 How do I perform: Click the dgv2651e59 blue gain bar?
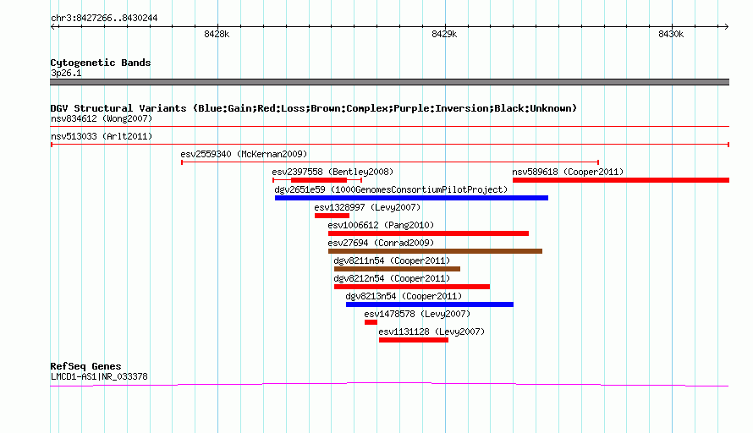(x=411, y=198)
